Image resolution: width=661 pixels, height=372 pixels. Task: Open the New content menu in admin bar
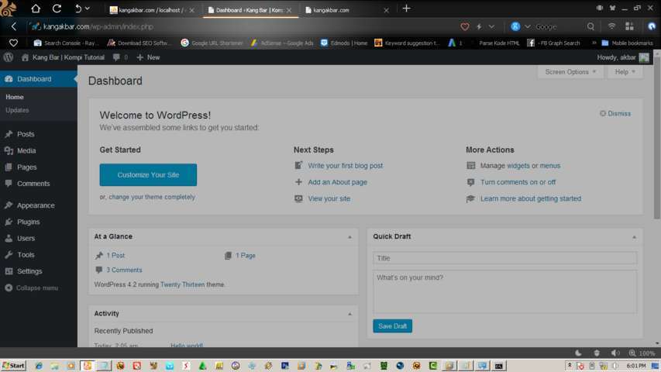[x=148, y=57]
